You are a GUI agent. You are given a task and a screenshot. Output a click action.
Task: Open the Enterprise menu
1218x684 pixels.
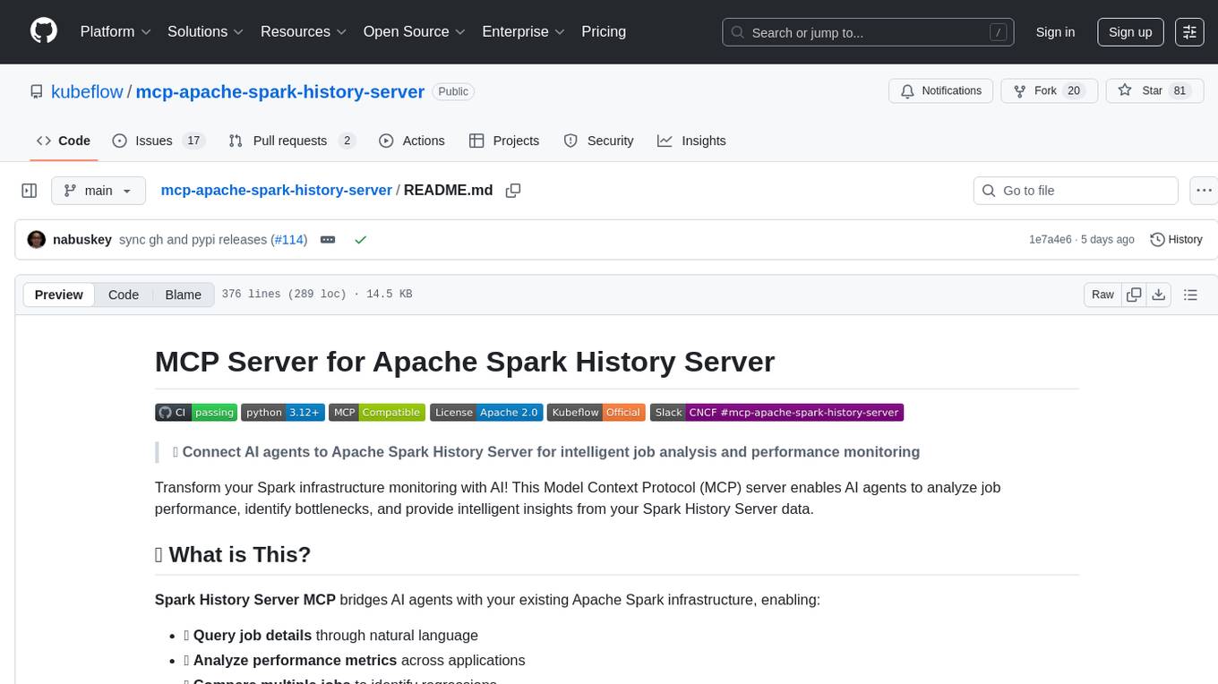(524, 32)
